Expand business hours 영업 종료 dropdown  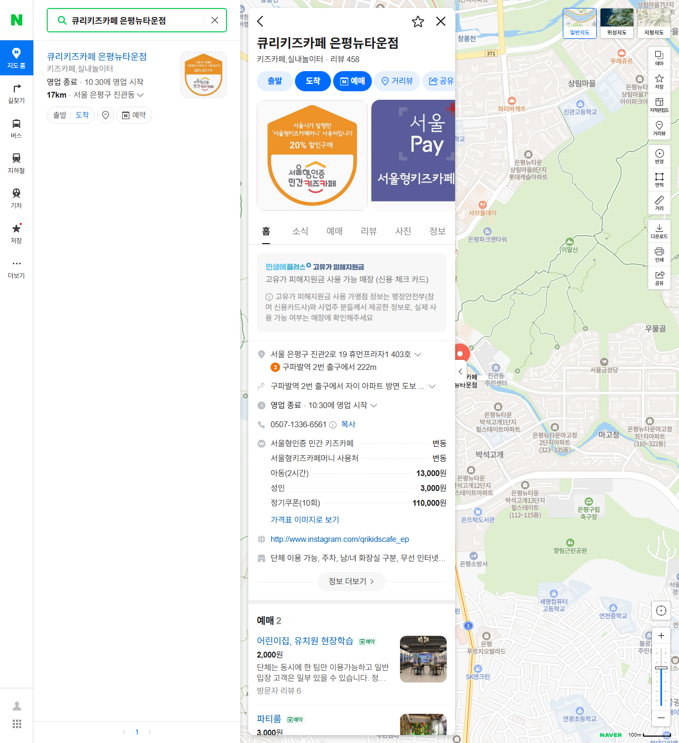[x=373, y=405]
